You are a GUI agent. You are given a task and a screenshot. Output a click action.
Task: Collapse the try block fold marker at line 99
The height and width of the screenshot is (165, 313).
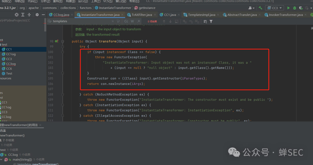(63, 47)
